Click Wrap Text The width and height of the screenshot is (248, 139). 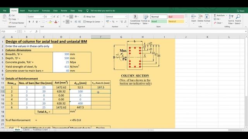pos(89,17)
